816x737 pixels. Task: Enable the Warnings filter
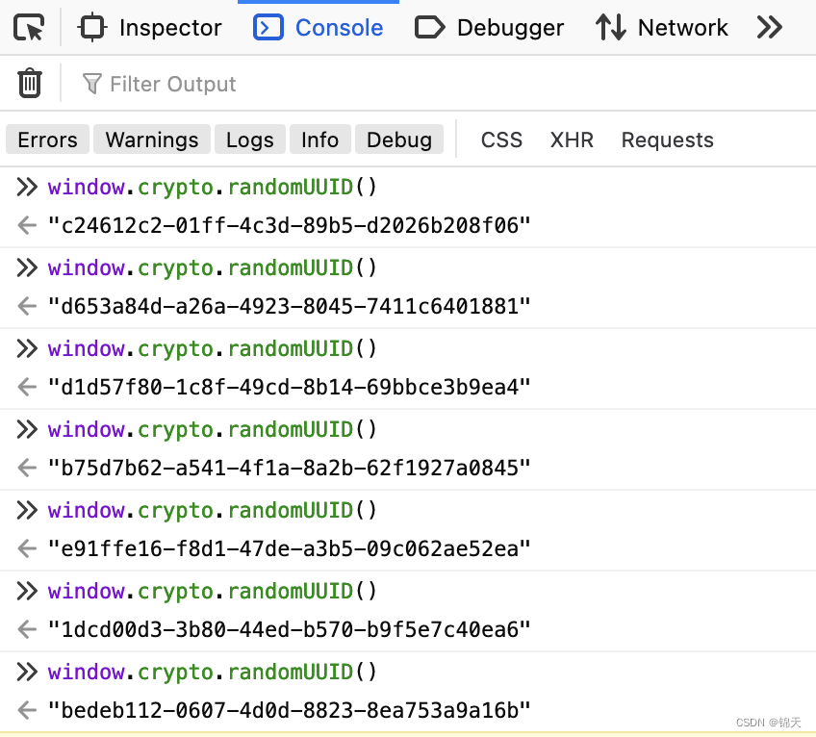151,140
